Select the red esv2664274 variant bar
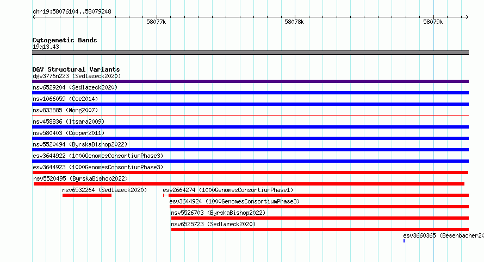The height and width of the screenshot is (262, 484). [x=316, y=195]
